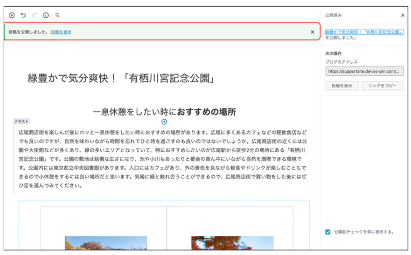Click the post title 緑豊かで気分爽快 in editor
Image resolution: width=411 pixels, height=255 pixels.
point(121,78)
